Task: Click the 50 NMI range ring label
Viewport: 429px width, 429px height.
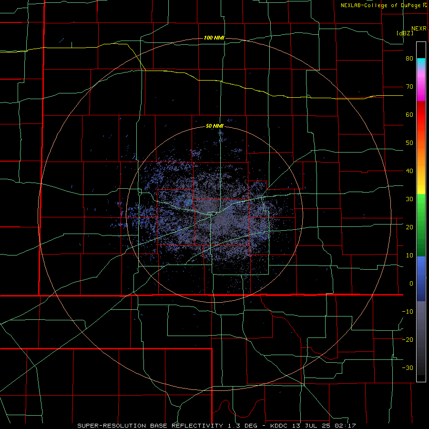Action: 214,126
